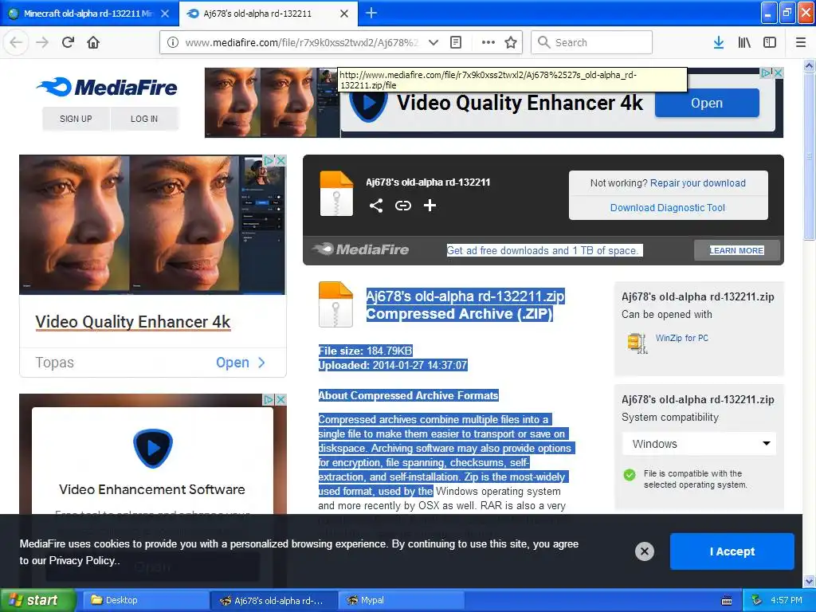Click the WinZip for PC link

point(682,338)
